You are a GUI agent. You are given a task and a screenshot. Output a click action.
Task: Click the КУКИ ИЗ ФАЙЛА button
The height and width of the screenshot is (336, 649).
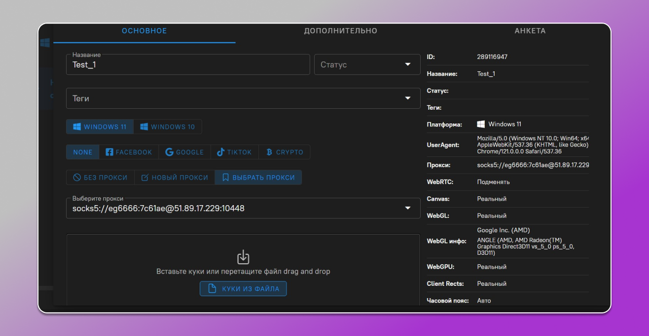(243, 289)
